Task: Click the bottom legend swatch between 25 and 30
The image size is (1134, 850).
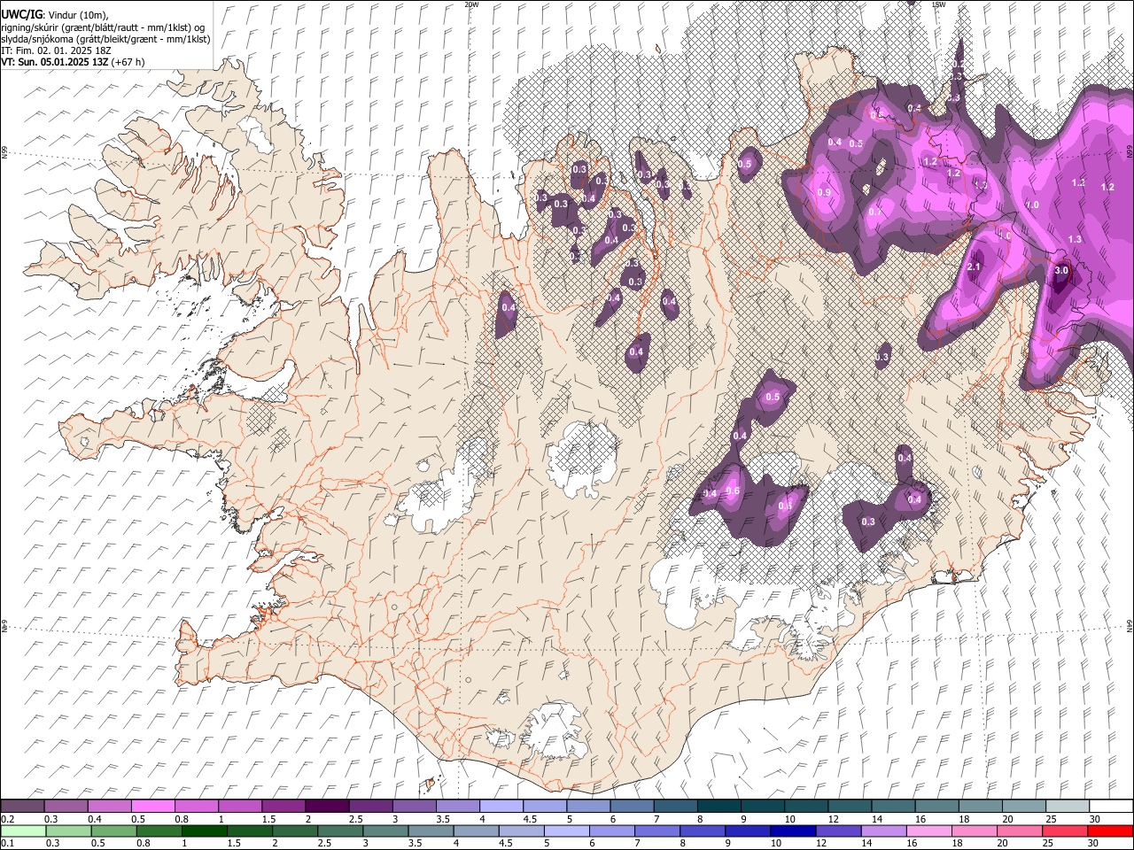Action: (1066, 831)
